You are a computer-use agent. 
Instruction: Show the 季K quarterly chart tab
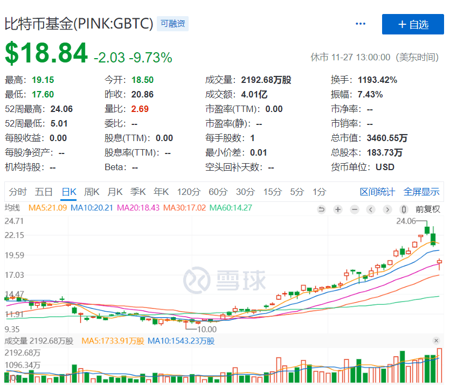[x=138, y=192]
